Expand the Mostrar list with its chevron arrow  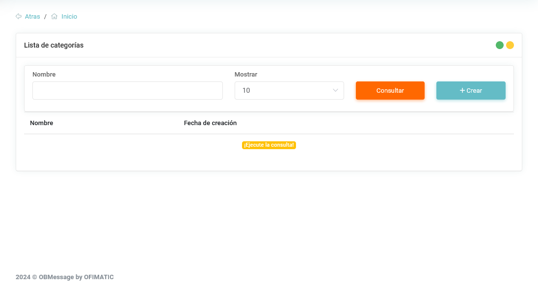click(x=336, y=91)
